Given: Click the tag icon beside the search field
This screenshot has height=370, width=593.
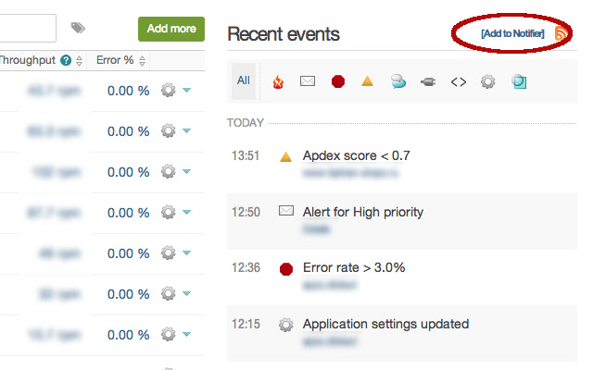Looking at the screenshot, I should tap(78, 28).
